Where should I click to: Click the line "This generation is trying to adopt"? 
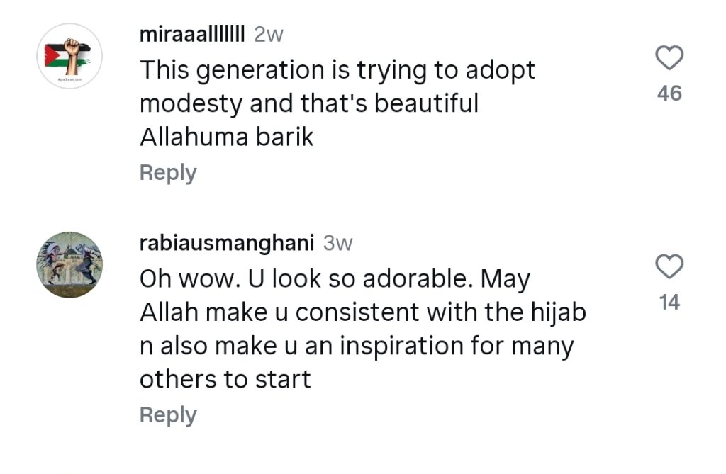point(337,69)
